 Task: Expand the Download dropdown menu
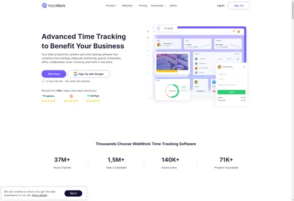click(x=159, y=6)
